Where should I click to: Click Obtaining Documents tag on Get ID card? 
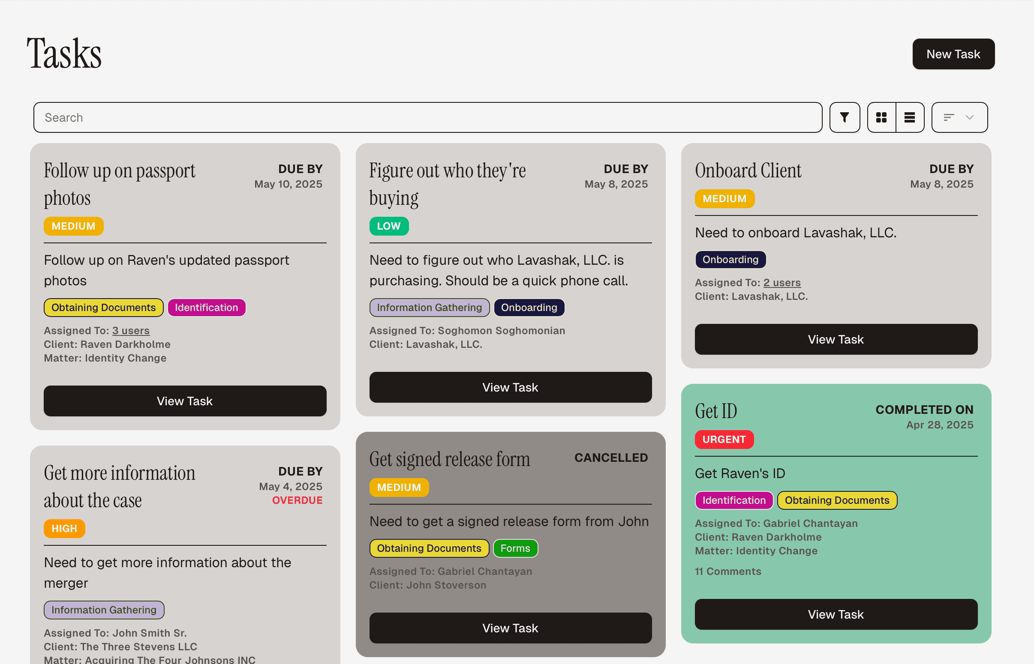837,500
